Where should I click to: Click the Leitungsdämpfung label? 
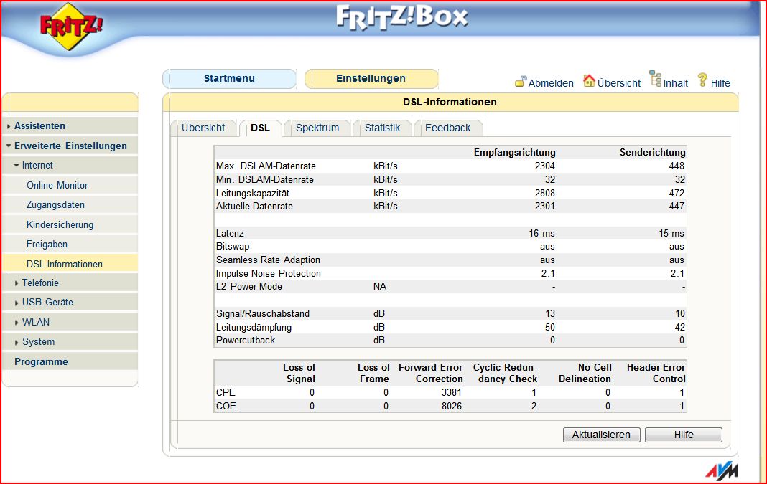pyautogui.click(x=254, y=327)
